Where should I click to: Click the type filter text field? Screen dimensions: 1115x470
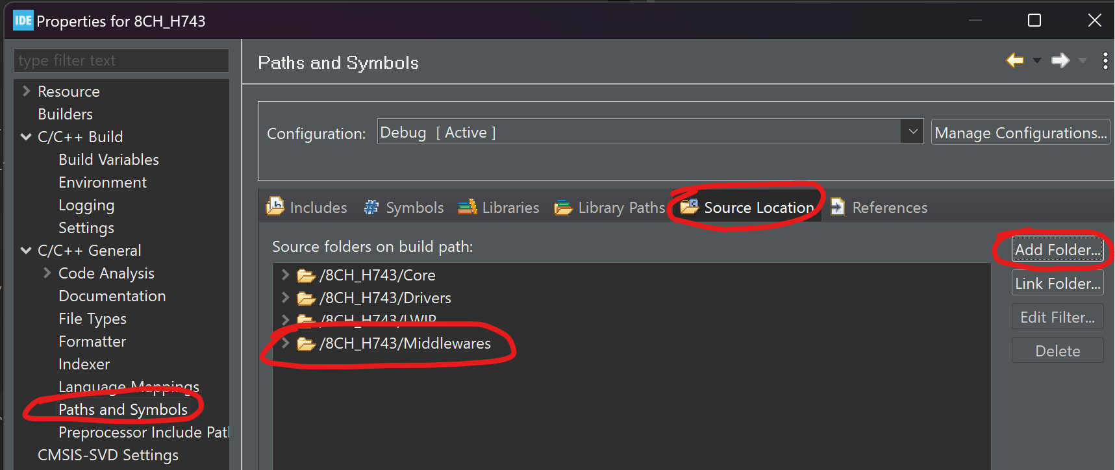point(121,60)
